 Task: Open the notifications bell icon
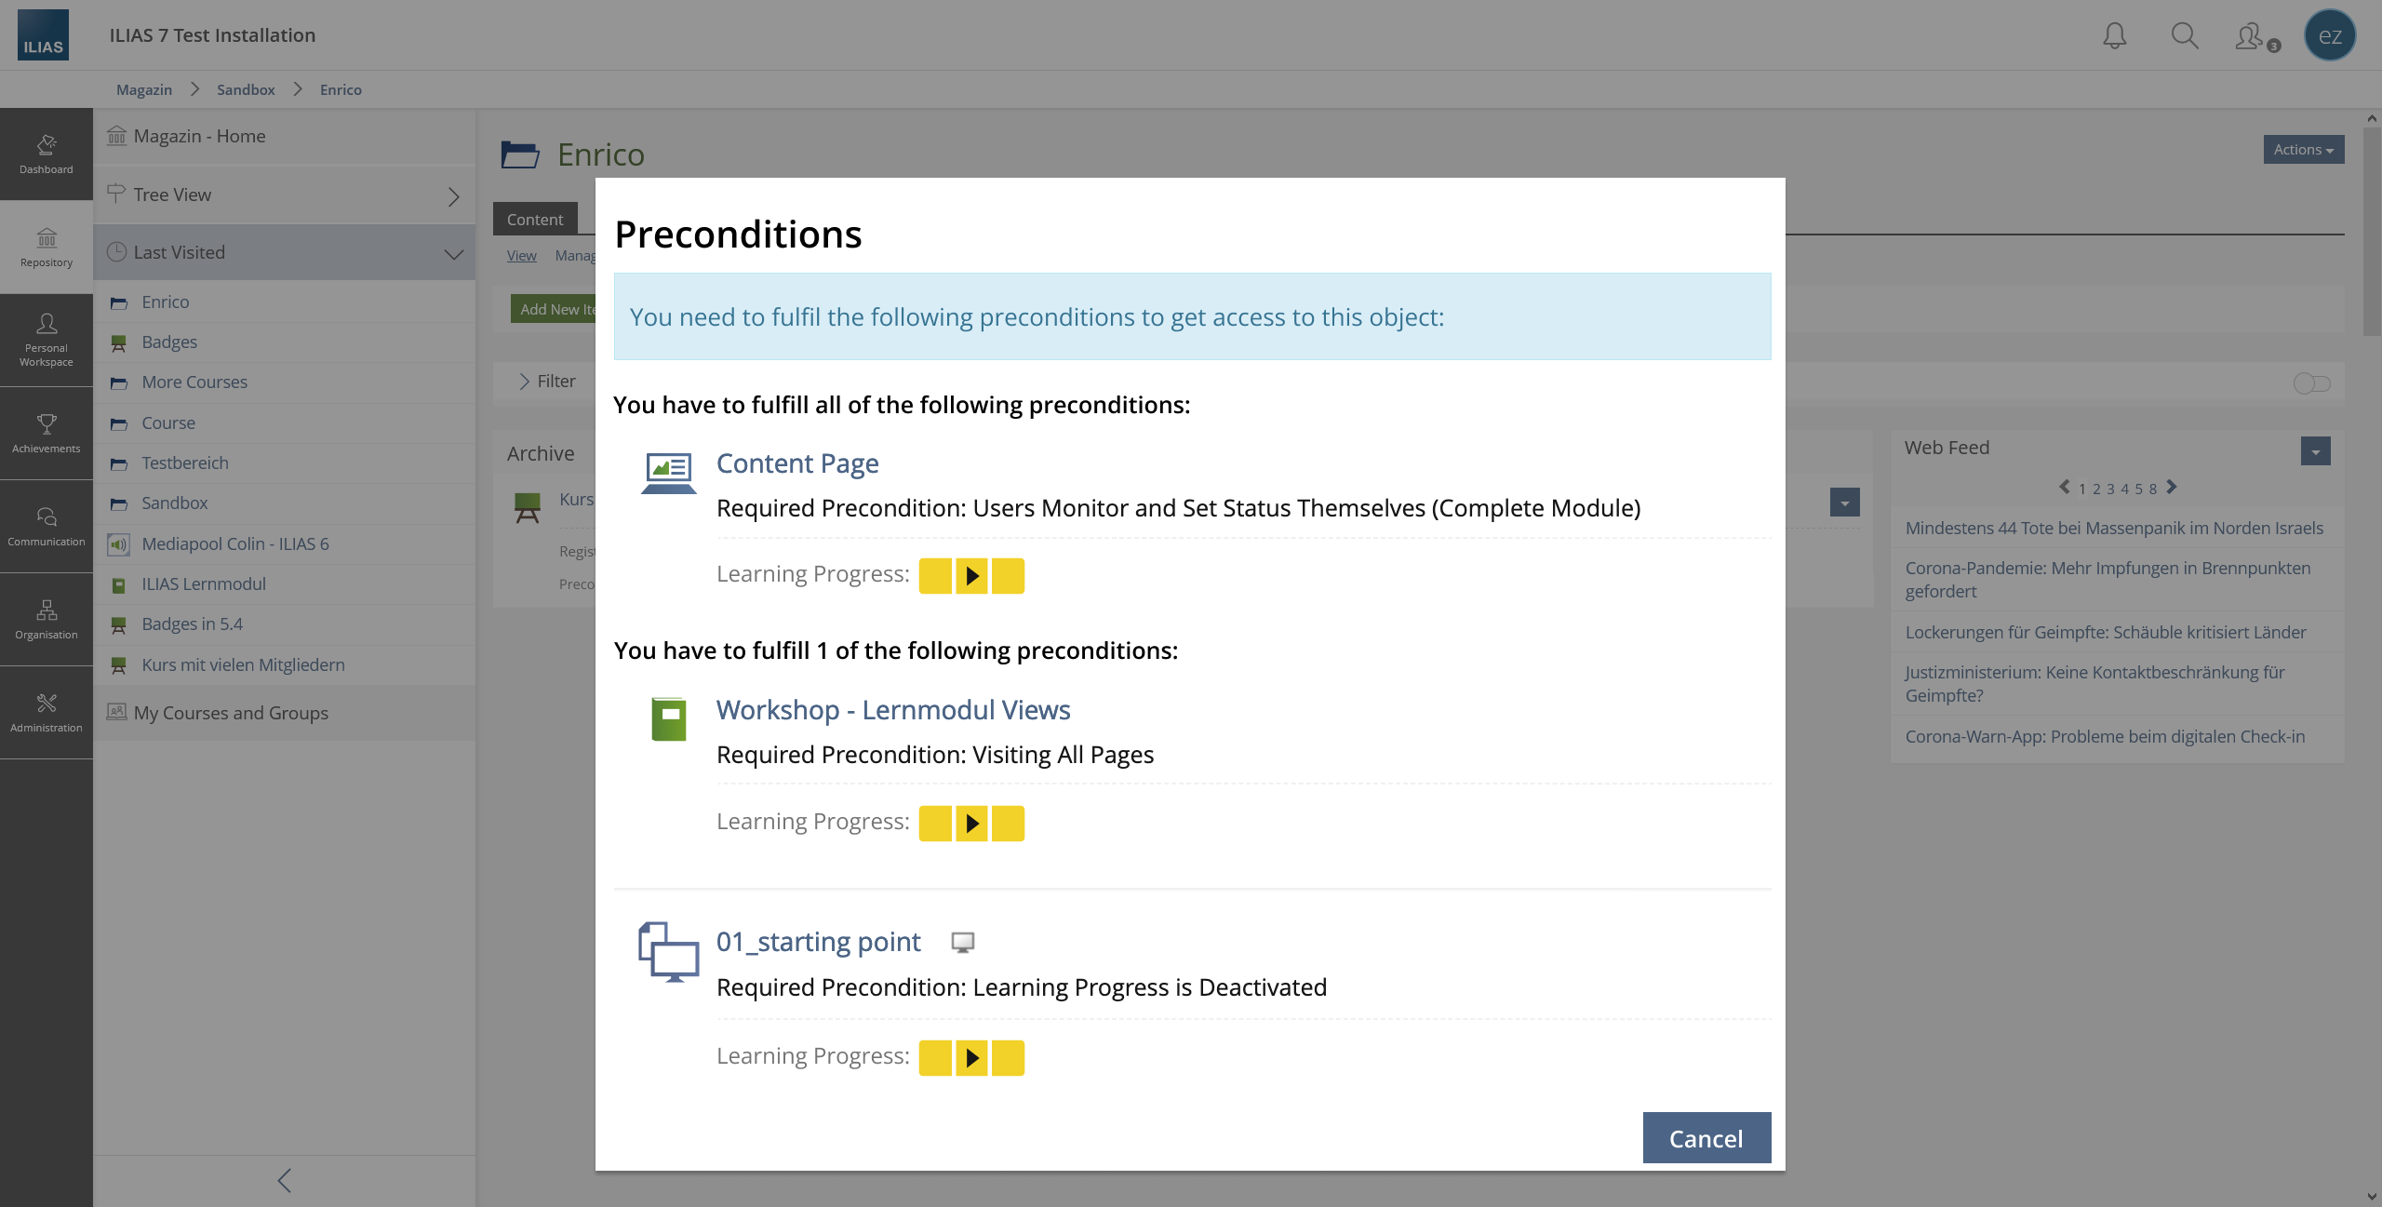click(2114, 35)
